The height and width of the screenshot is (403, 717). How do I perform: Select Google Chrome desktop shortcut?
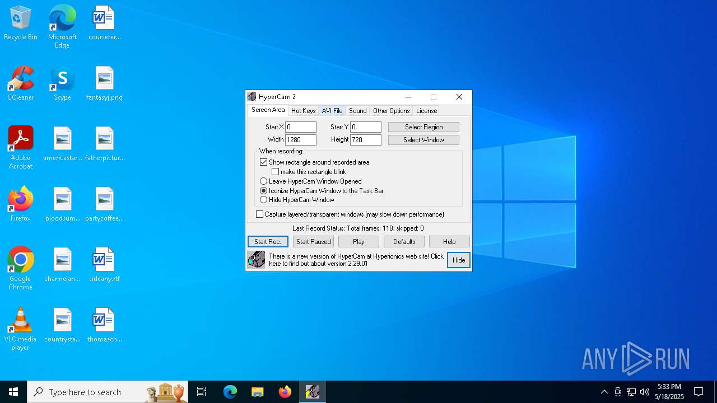(x=21, y=269)
